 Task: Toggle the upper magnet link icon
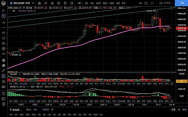pyautogui.click(x=3, y=60)
